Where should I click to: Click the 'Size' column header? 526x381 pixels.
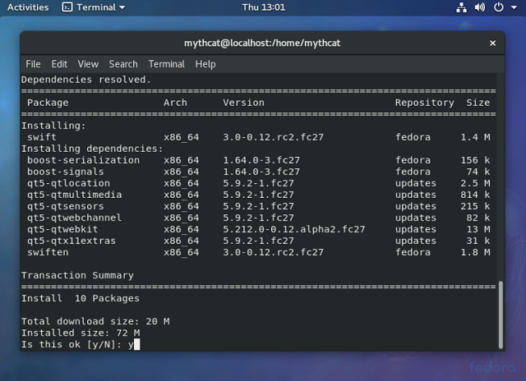click(478, 103)
